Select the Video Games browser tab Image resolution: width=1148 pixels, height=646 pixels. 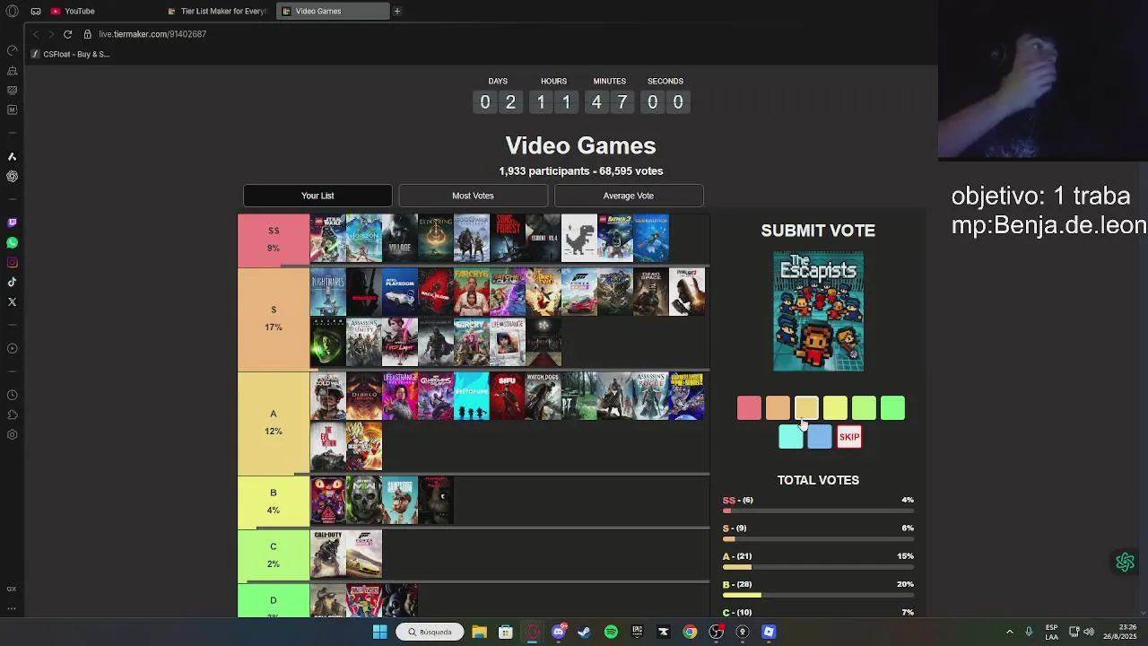click(x=332, y=11)
